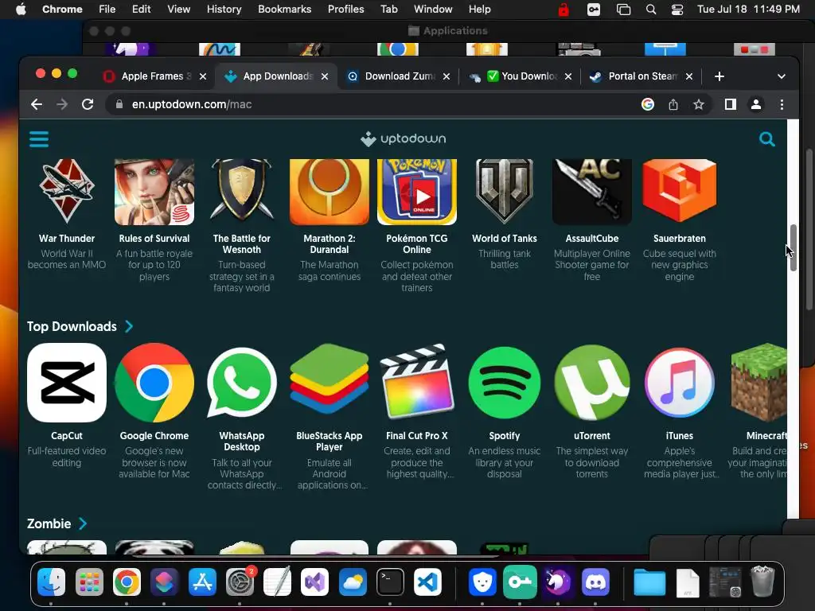Expand the Zombie category arrow
This screenshot has width=815, height=611.
coord(83,523)
